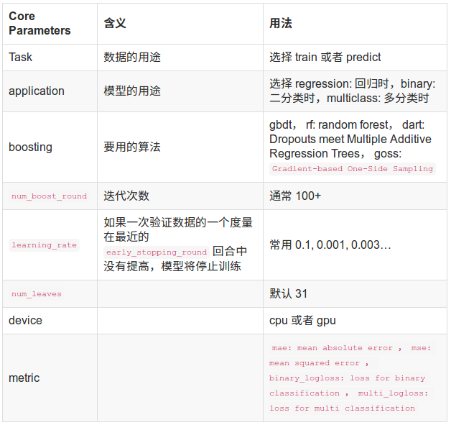Click the "默认 31" usage cell

[289, 293]
